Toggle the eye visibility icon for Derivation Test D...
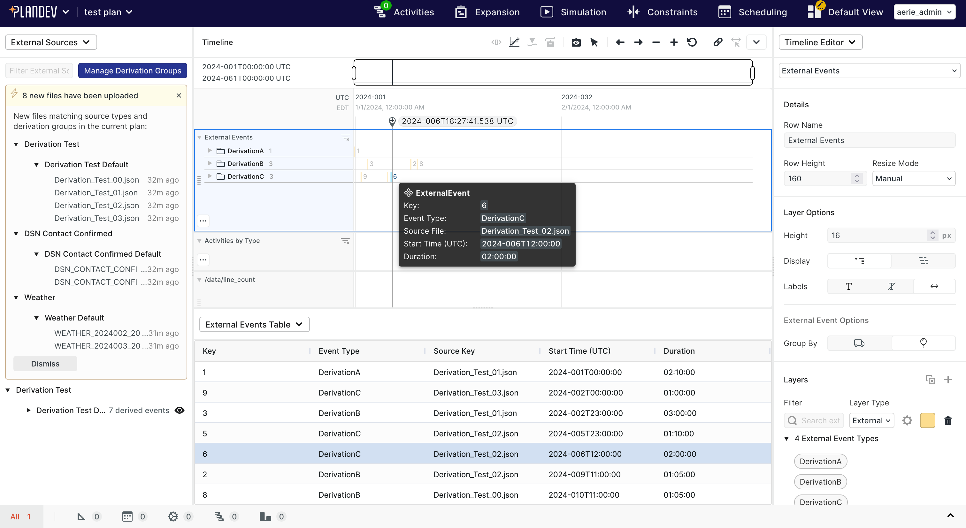 click(179, 410)
